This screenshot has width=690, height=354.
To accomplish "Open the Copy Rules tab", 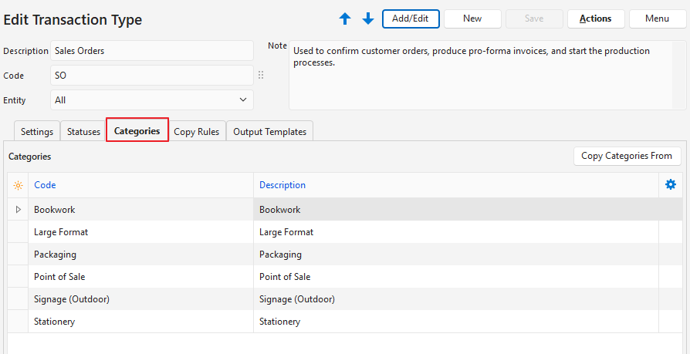I will pos(196,132).
